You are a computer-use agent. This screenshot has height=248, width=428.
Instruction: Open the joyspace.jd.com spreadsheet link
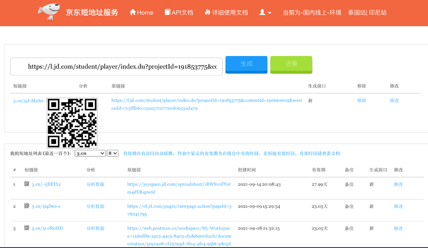[179, 188]
